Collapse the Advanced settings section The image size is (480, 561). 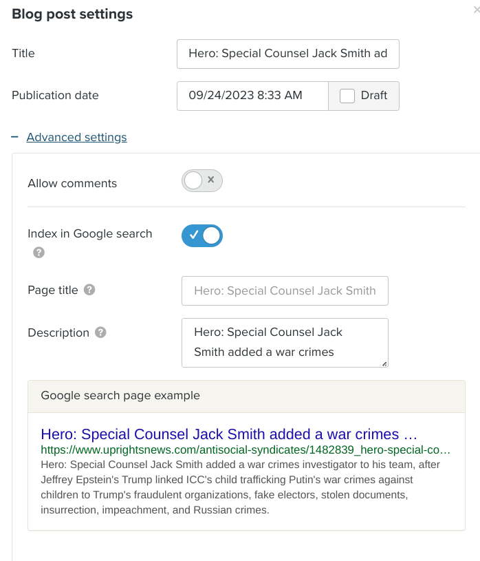(76, 137)
